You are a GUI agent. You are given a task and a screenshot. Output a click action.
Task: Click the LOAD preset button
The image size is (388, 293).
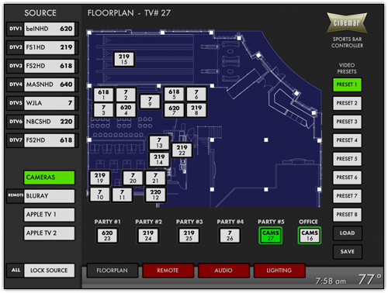(x=347, y=233)
